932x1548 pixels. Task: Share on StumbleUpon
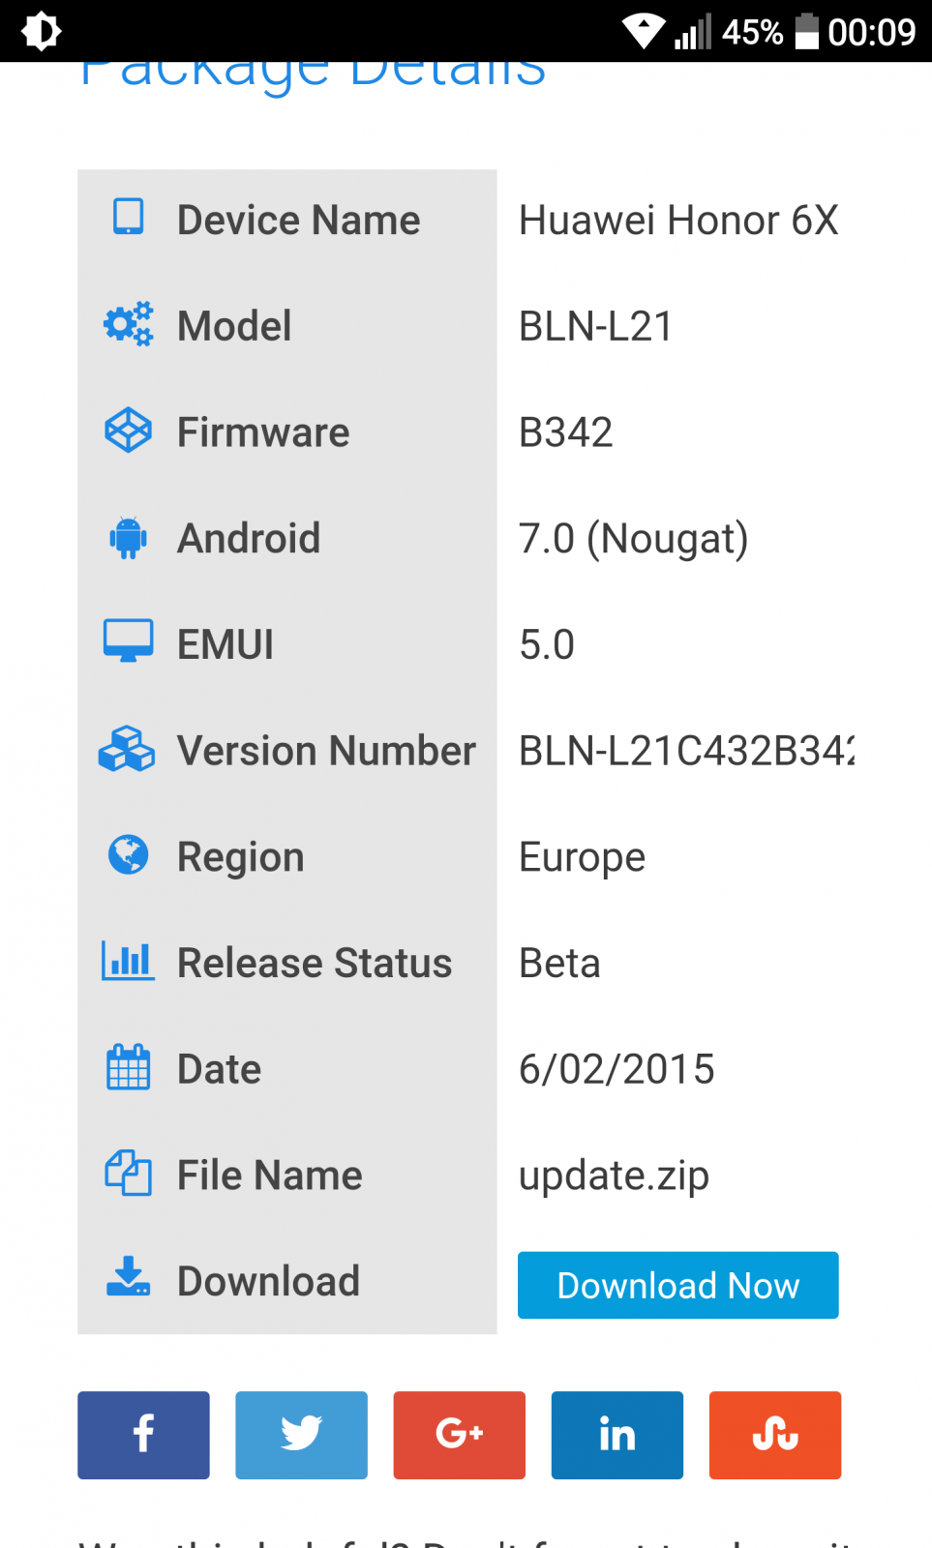(x=774, y=1435)
